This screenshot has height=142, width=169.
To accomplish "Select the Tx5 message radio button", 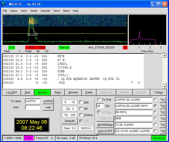I will point(155,125).
